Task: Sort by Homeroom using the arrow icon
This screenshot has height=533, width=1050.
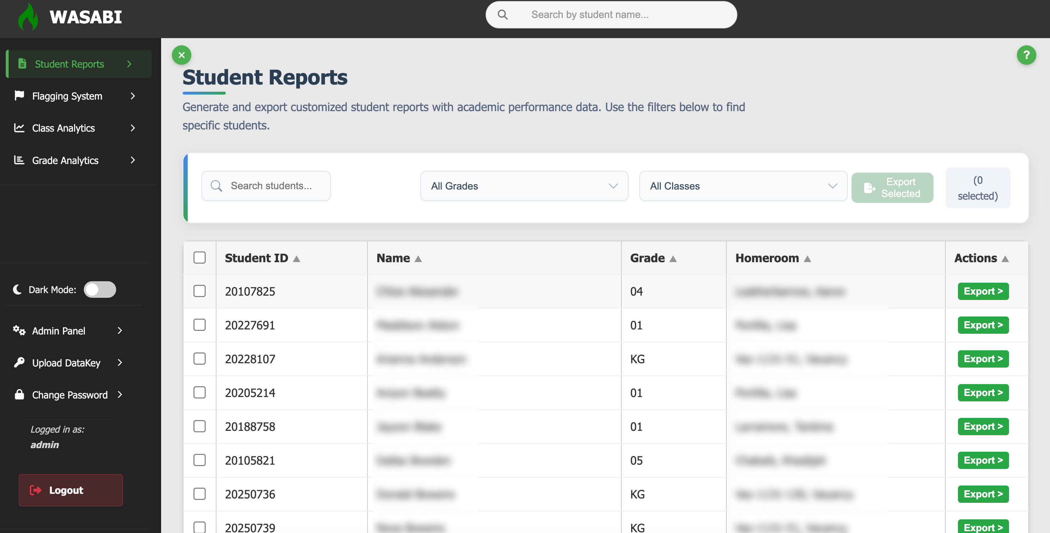Action: coord(807,259)
